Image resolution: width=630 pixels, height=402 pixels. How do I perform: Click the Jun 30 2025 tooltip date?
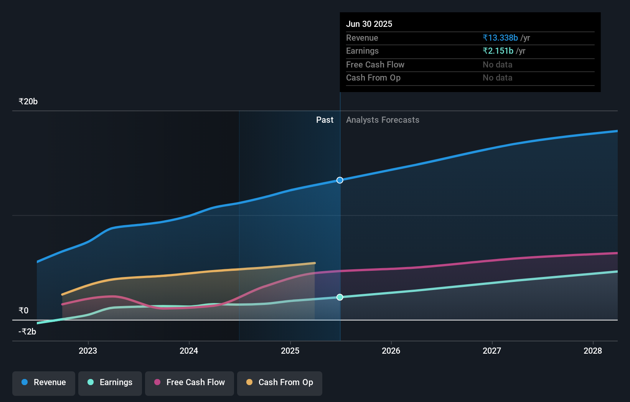(369, 24)
